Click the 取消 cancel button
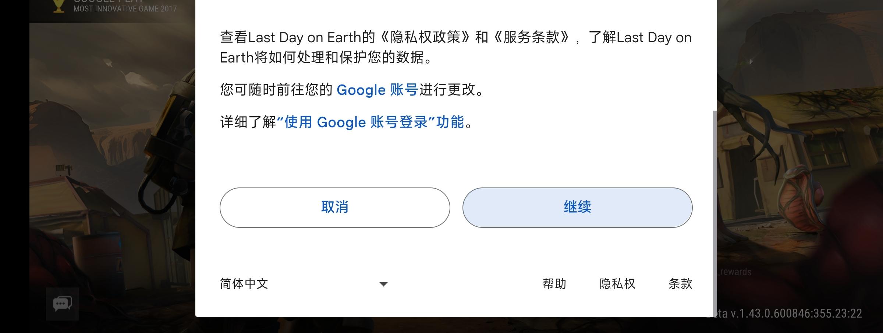883x333 pixels. (x=334, y=207)
